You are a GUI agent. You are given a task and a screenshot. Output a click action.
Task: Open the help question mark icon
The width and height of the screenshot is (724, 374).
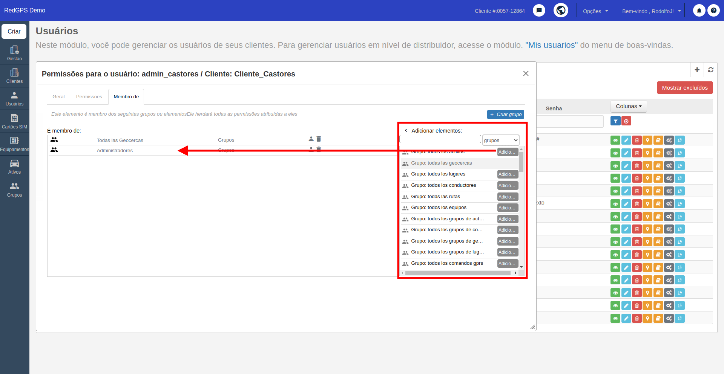pos(713,11)
